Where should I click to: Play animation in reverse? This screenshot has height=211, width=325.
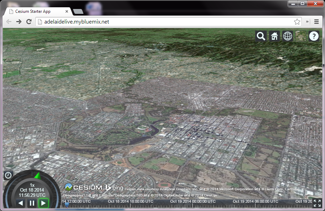[20, 203]
